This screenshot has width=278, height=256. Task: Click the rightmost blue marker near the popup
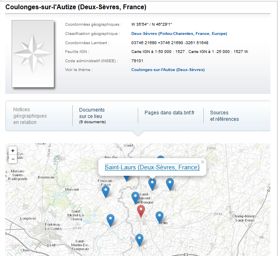170,183
